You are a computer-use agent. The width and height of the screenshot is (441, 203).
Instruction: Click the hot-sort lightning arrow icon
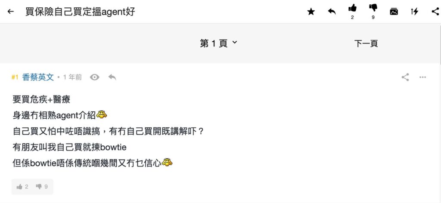pos(415,12)
